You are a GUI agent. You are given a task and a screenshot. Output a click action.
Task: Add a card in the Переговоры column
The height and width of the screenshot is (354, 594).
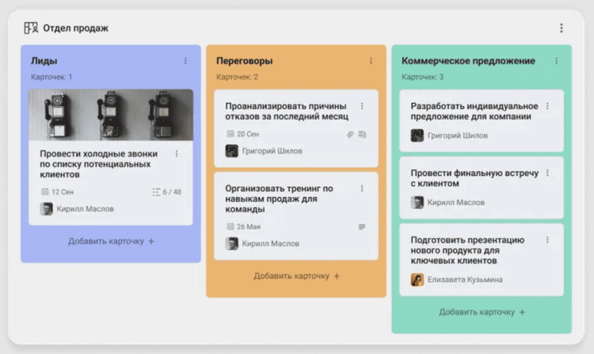coord(296,276)
